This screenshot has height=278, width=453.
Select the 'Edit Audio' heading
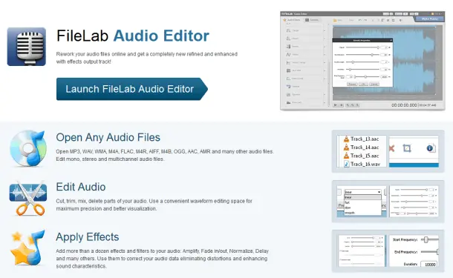81,187
